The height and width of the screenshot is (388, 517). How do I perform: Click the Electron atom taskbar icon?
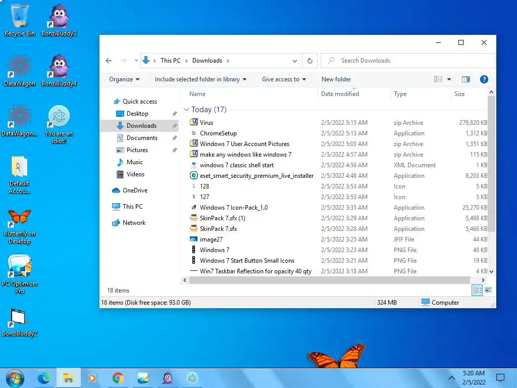tap(192, 378)
